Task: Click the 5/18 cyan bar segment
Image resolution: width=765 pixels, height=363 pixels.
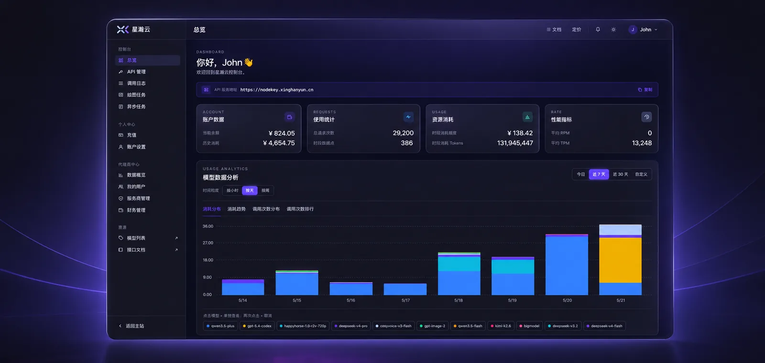Action: pos(459,264)
